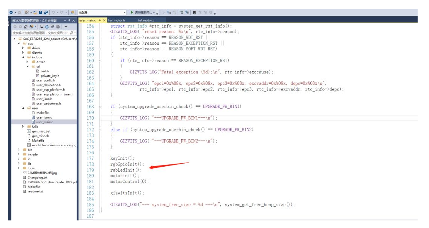Switch to the hal_motor.h tab

[x=116, y=20]
